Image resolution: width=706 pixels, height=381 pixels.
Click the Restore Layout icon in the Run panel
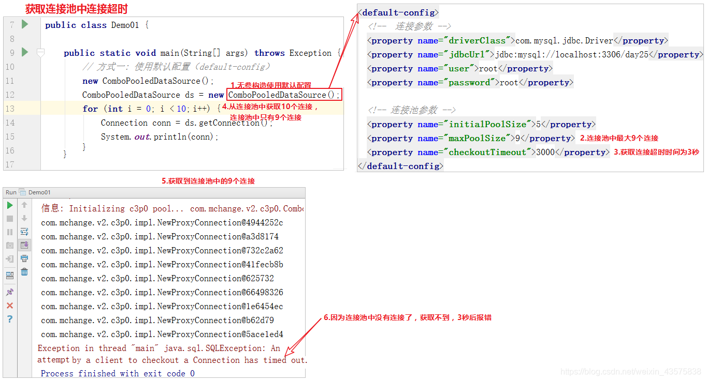(x=10, y=276)
